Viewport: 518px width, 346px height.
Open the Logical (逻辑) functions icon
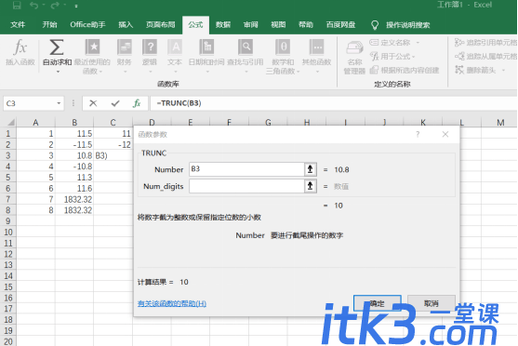pos(150,47)
